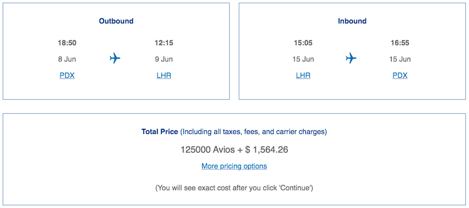Screen dimensions: 469x208
Task: Click the Inbound 15 Jun date under 15:05
Action: pyautogui.click(x=303, y=59)
